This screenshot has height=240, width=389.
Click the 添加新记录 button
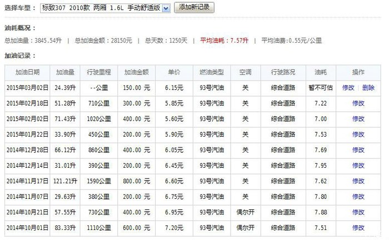pyautogui.click(x=194, y=8)
